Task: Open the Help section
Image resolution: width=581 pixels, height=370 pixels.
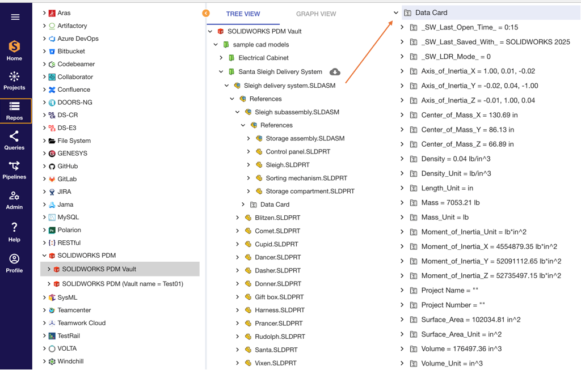Action: click(15, 232)
